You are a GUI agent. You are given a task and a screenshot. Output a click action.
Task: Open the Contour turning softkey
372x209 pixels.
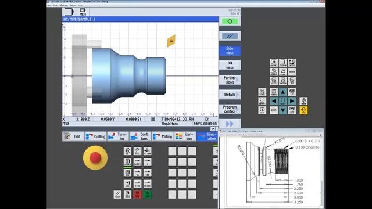tap(141, 136)
